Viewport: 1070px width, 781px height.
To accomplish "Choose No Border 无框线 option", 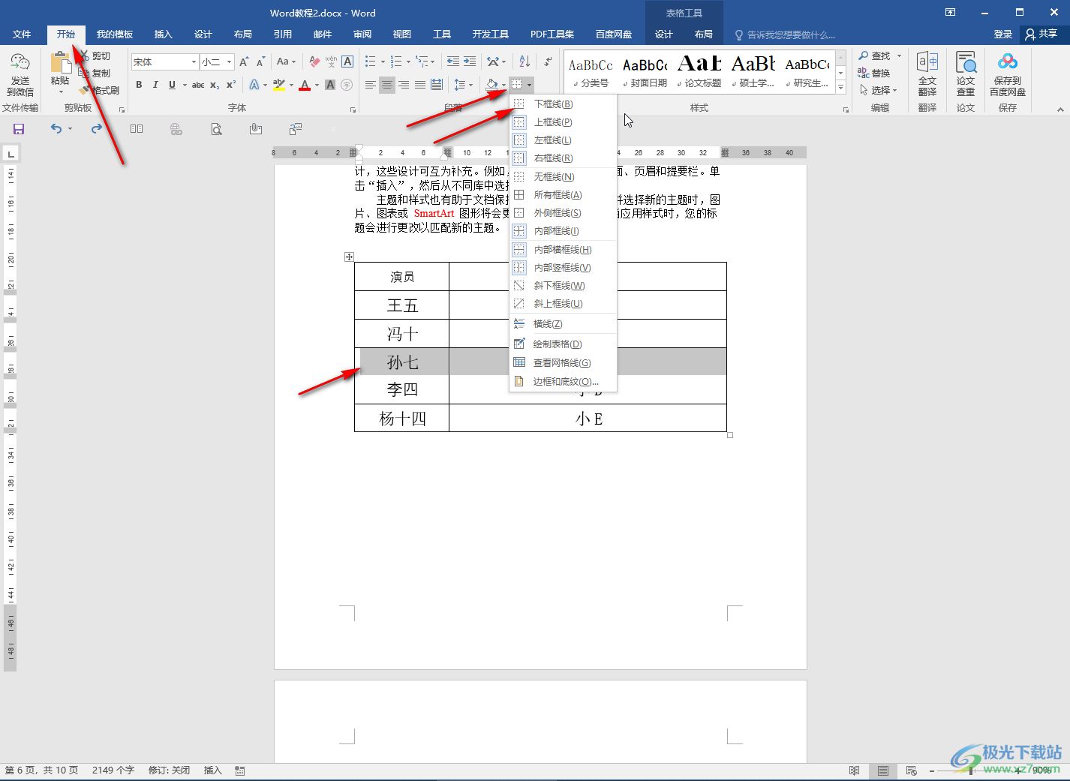I will coord(563,176).
